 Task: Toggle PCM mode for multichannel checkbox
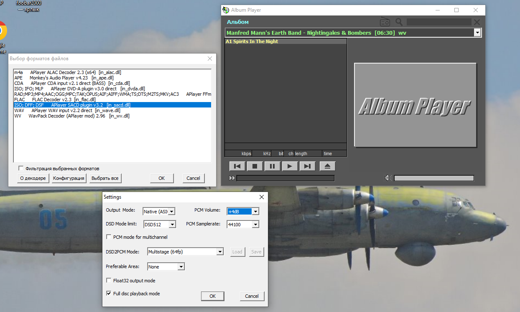[109, 237]
